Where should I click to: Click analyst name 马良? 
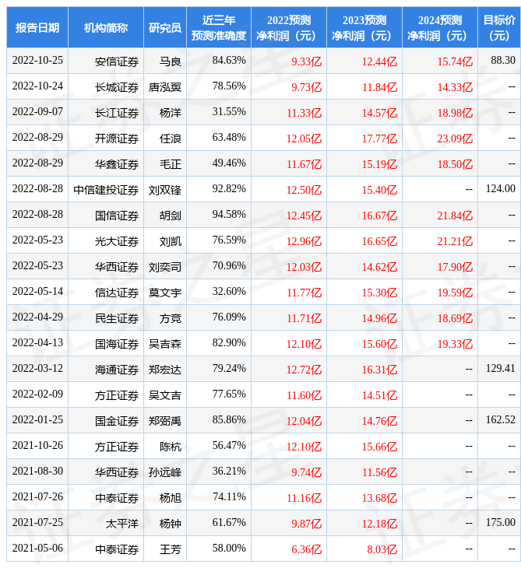pyautogui.click(x=171, y=61)
